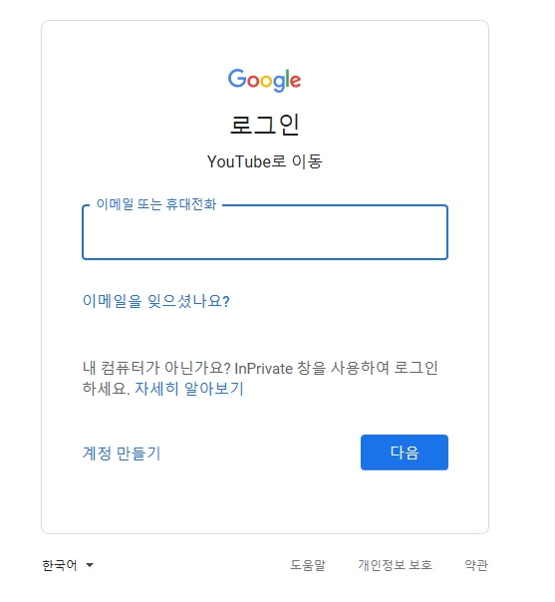
Task: Click the InPrivate guest mode notice text
Action: tap(260, 378)
